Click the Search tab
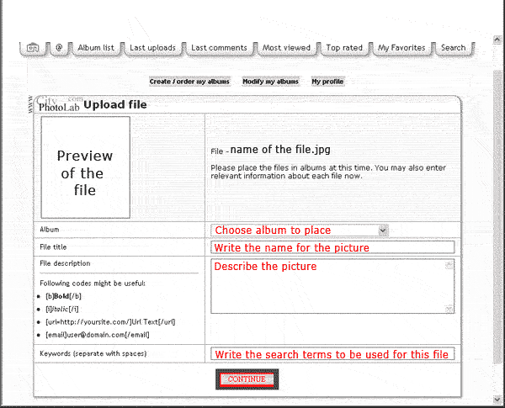Image resolution: width=505 pixels, height=408 pixels. coord(453,48)
